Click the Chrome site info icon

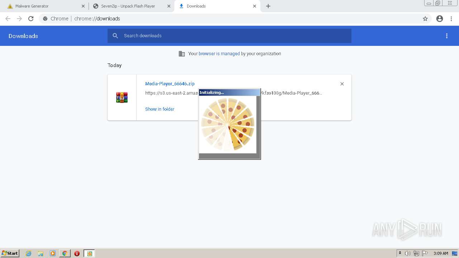click(45, 19)
